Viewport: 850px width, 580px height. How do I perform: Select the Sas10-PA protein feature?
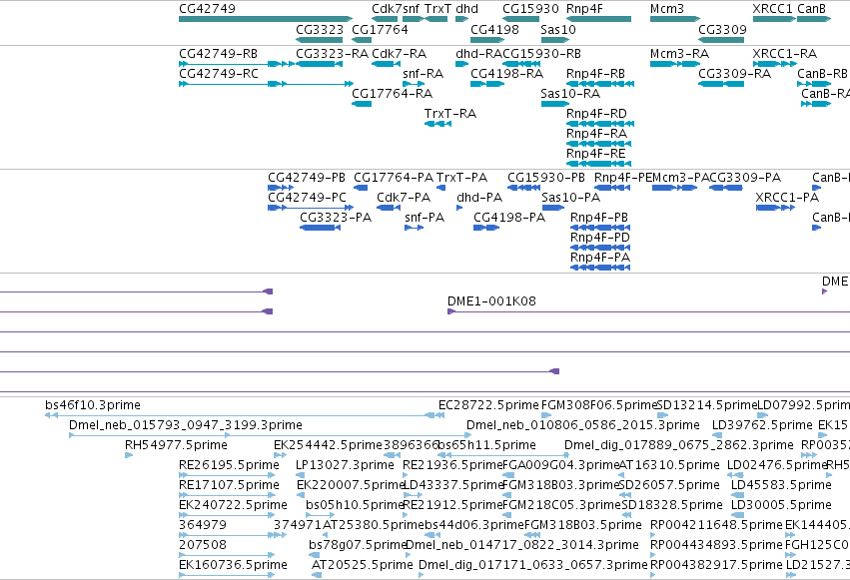(x=553, y=208)
